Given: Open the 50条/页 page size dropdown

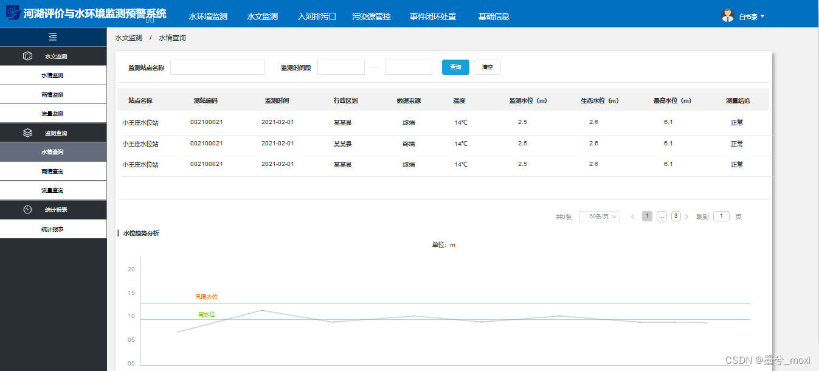Looking at the screenshot, I should tap(600, 217).
